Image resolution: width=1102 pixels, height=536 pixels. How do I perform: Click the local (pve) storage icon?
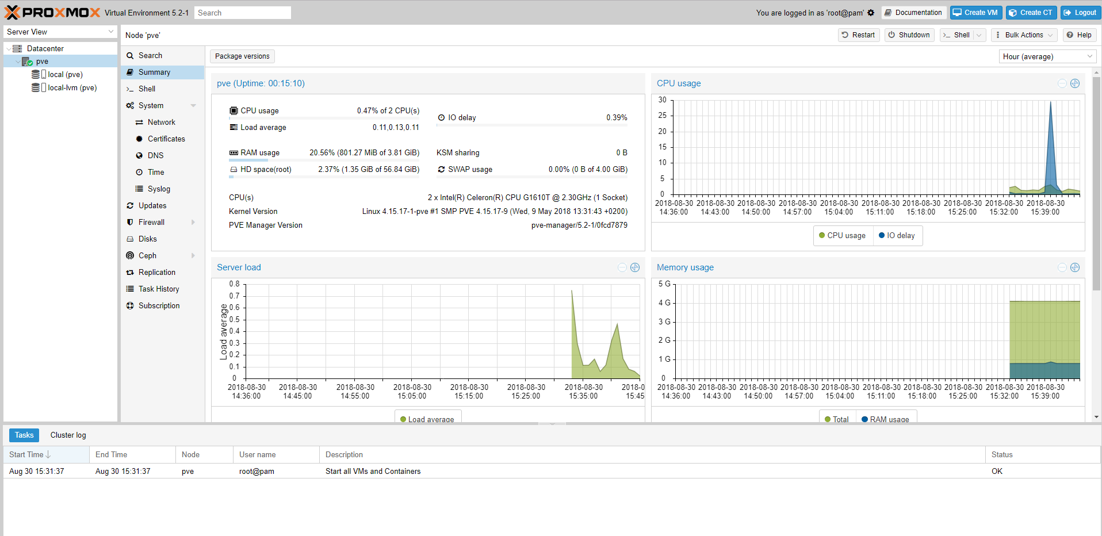pos(39,74)
